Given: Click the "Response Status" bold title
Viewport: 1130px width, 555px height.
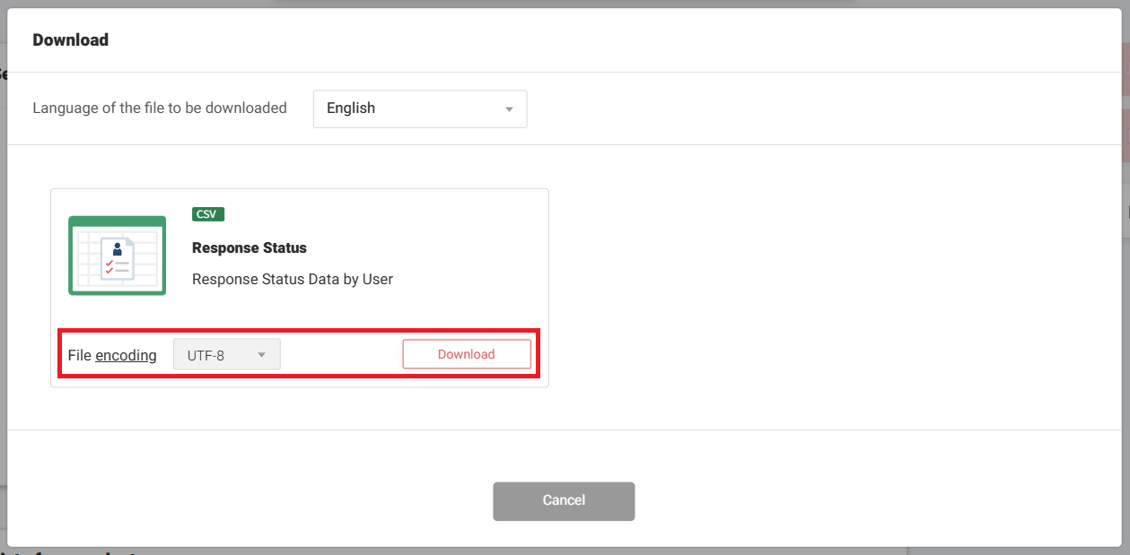Looking at the screenshot, I should pos(250,248).
